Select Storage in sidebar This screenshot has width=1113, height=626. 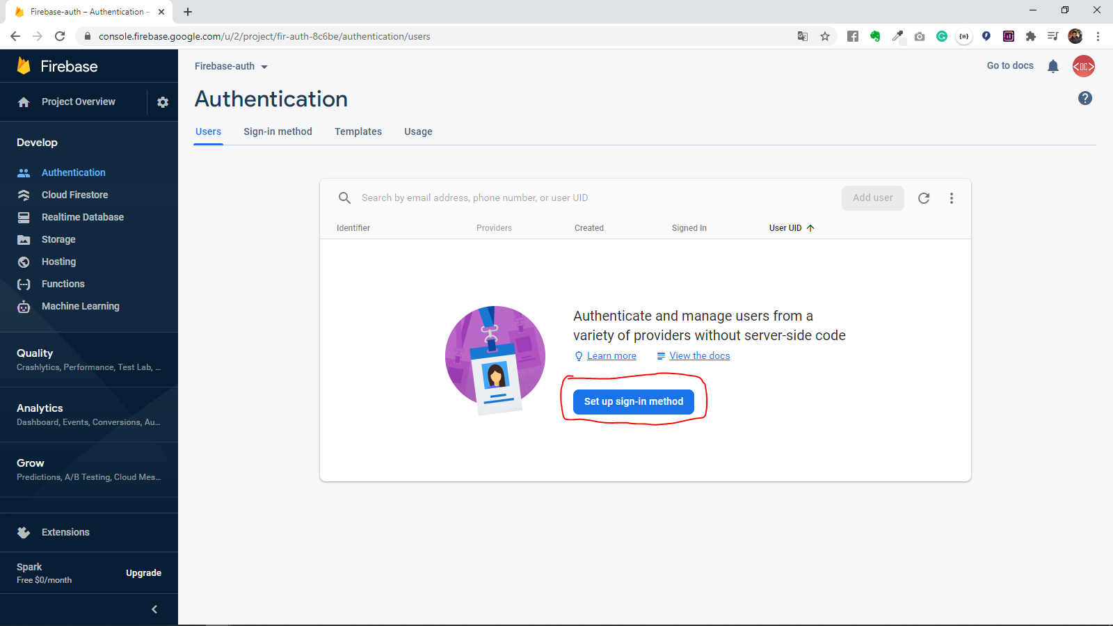click(x=58, y=239)
